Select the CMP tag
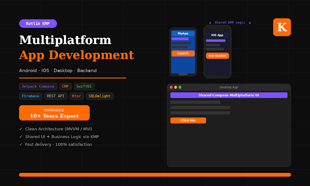The image size is (310, 186). 66,86
